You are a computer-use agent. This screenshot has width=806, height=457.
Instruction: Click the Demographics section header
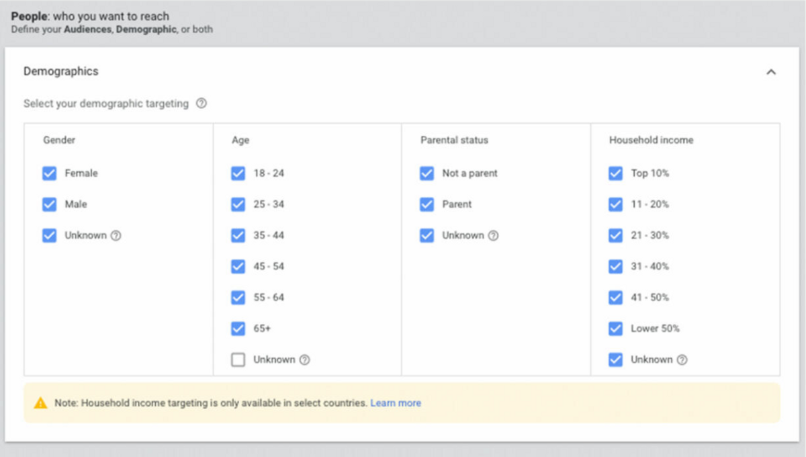[60, 71]
